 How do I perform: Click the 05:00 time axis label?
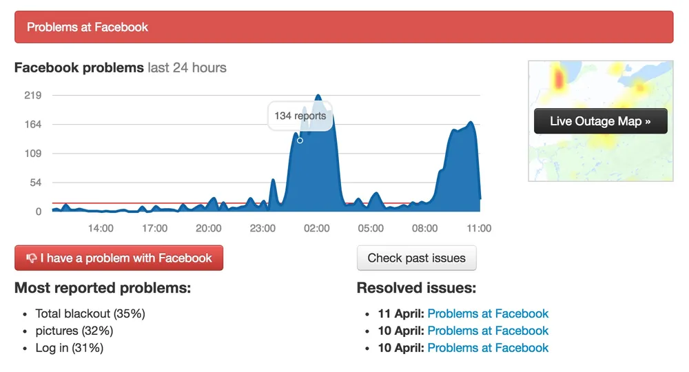point(371,229)
